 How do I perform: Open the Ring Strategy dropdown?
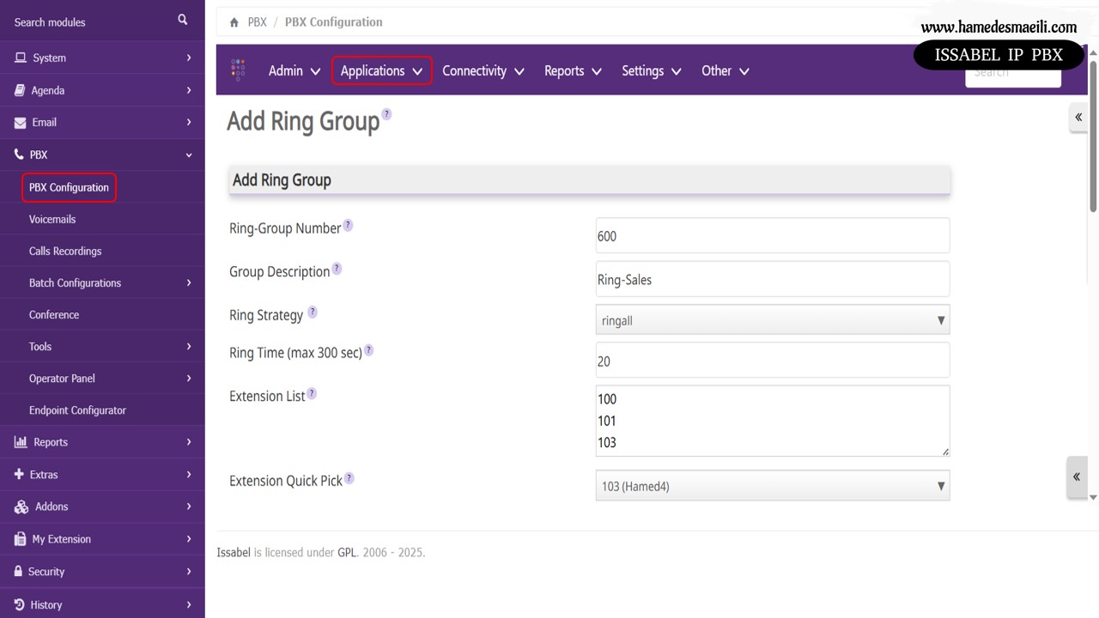point(772,320)
